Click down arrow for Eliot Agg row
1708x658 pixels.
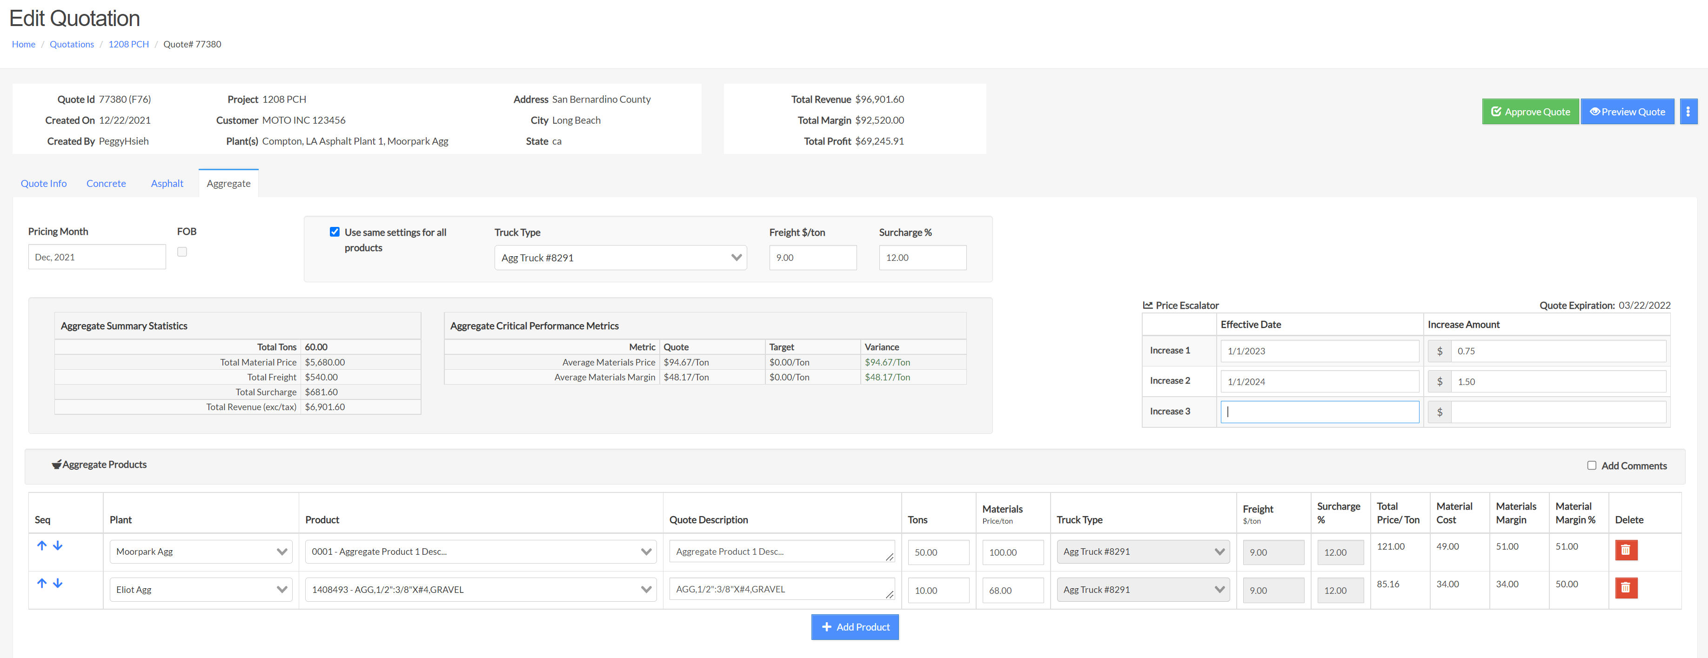[x=58, y=583]
